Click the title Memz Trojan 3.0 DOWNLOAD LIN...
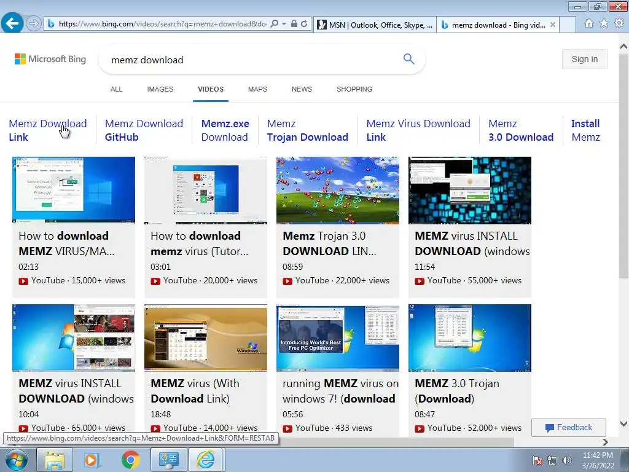 click(329, 243)
